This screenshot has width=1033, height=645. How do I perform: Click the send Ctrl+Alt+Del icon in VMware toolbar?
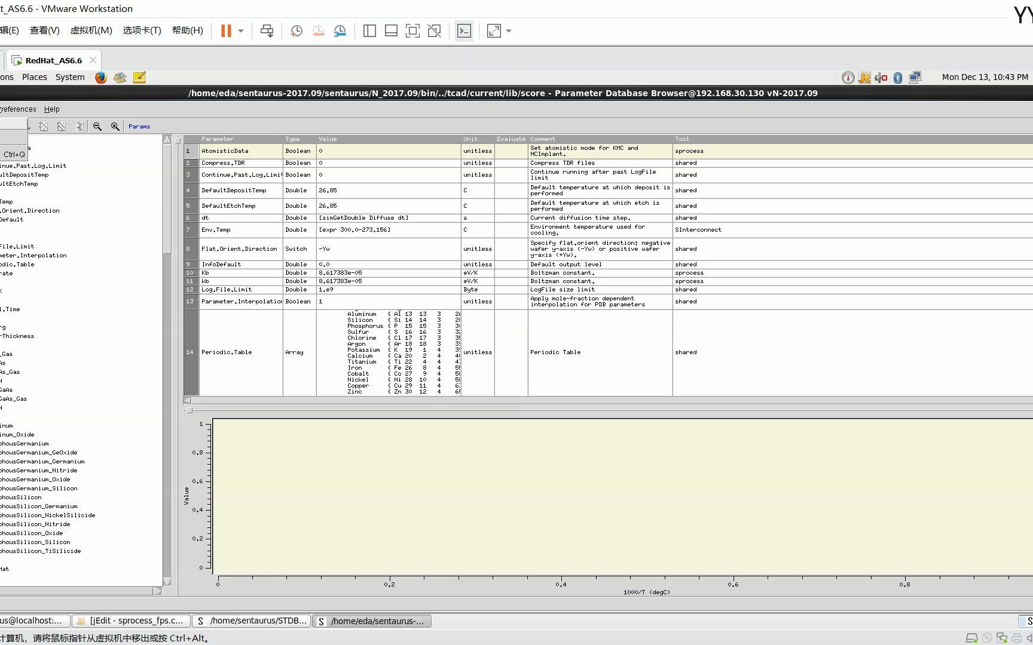pos(267,31)
